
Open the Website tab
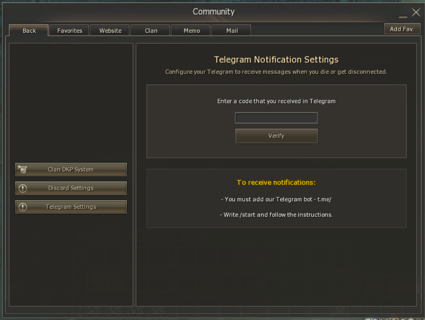click(110, 30)
